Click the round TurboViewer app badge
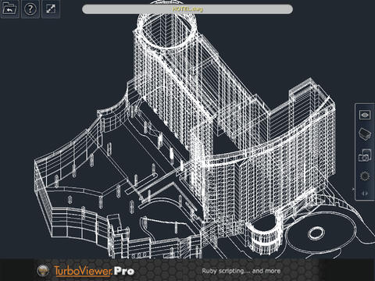The height and width of the screenshot is (281, 375). (43, 271)
